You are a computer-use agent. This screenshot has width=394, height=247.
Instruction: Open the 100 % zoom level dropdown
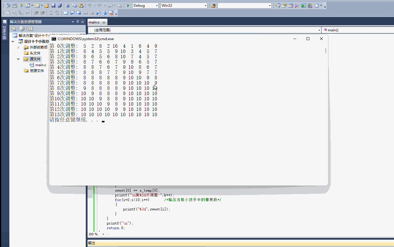point(103,234)
